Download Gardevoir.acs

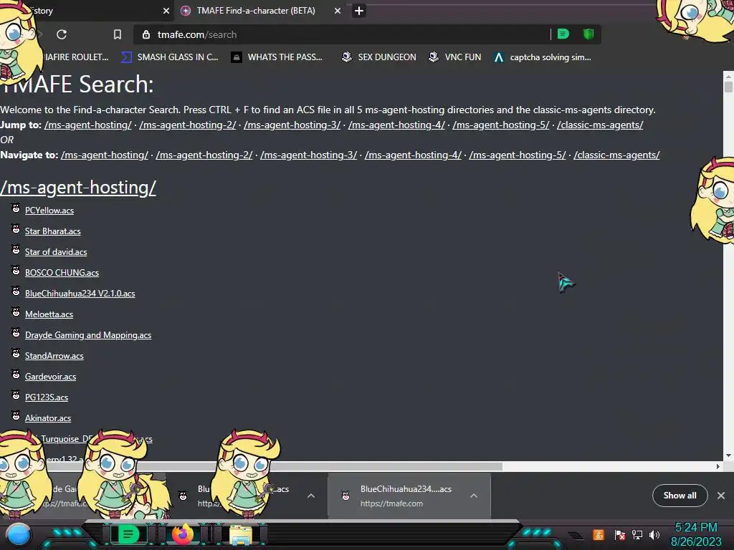pyautogui.click(x=51, y=377)
